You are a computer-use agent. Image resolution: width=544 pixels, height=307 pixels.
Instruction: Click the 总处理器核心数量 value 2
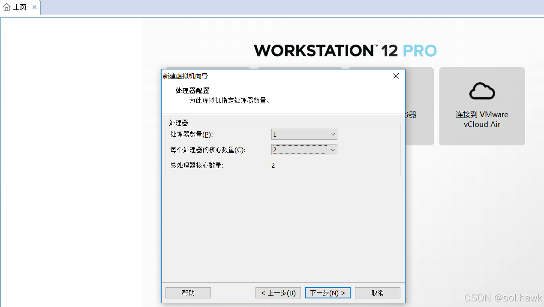tap(273, 165)
